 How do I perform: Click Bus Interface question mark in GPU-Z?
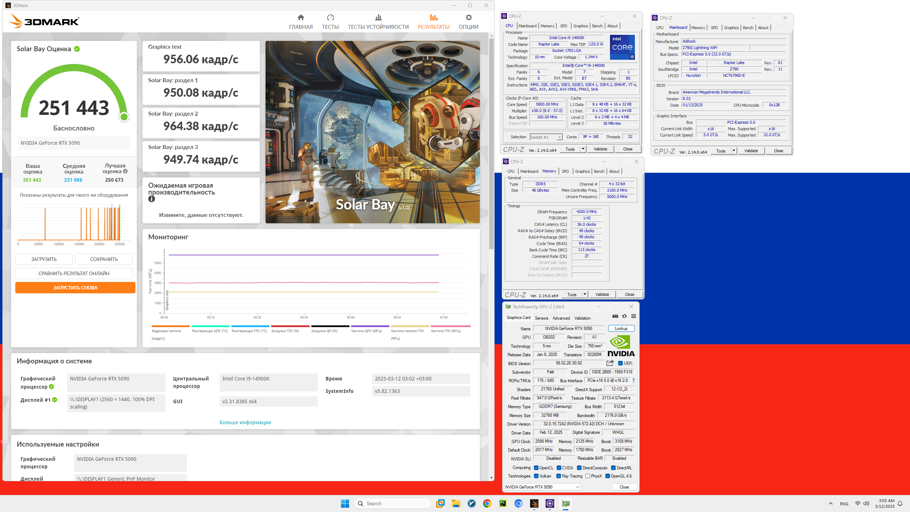click(633, 380)
